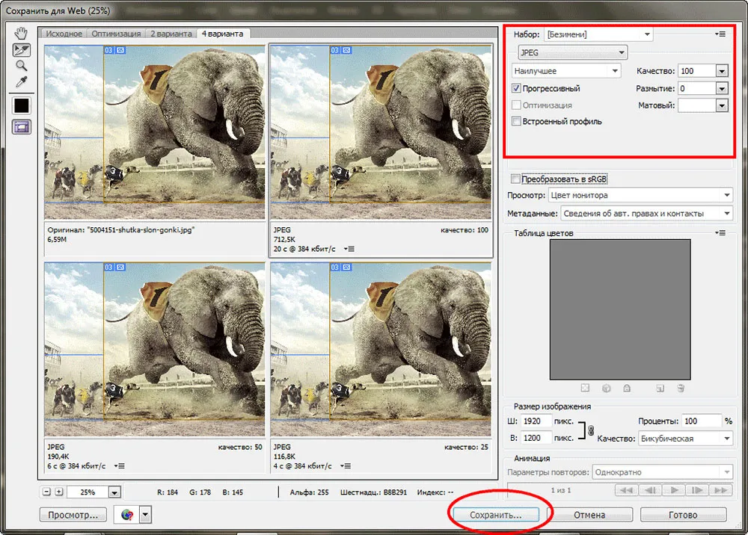Select the Hand tool
The width and height of the screenshot is (748, 535).
21,34
